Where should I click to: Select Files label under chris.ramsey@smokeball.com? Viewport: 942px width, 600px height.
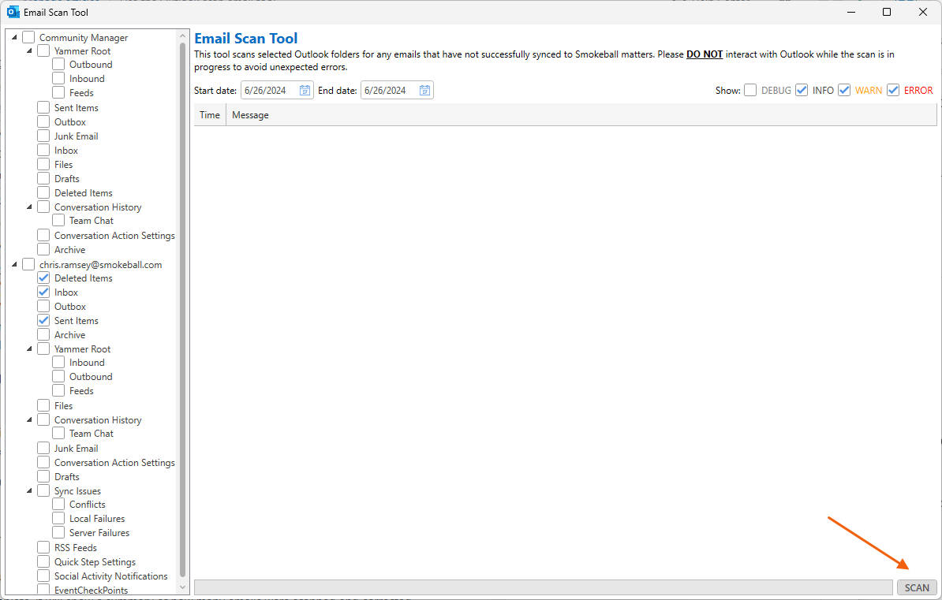(63, 405)
